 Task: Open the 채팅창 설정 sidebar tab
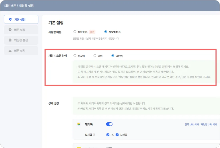coord(21,40)
